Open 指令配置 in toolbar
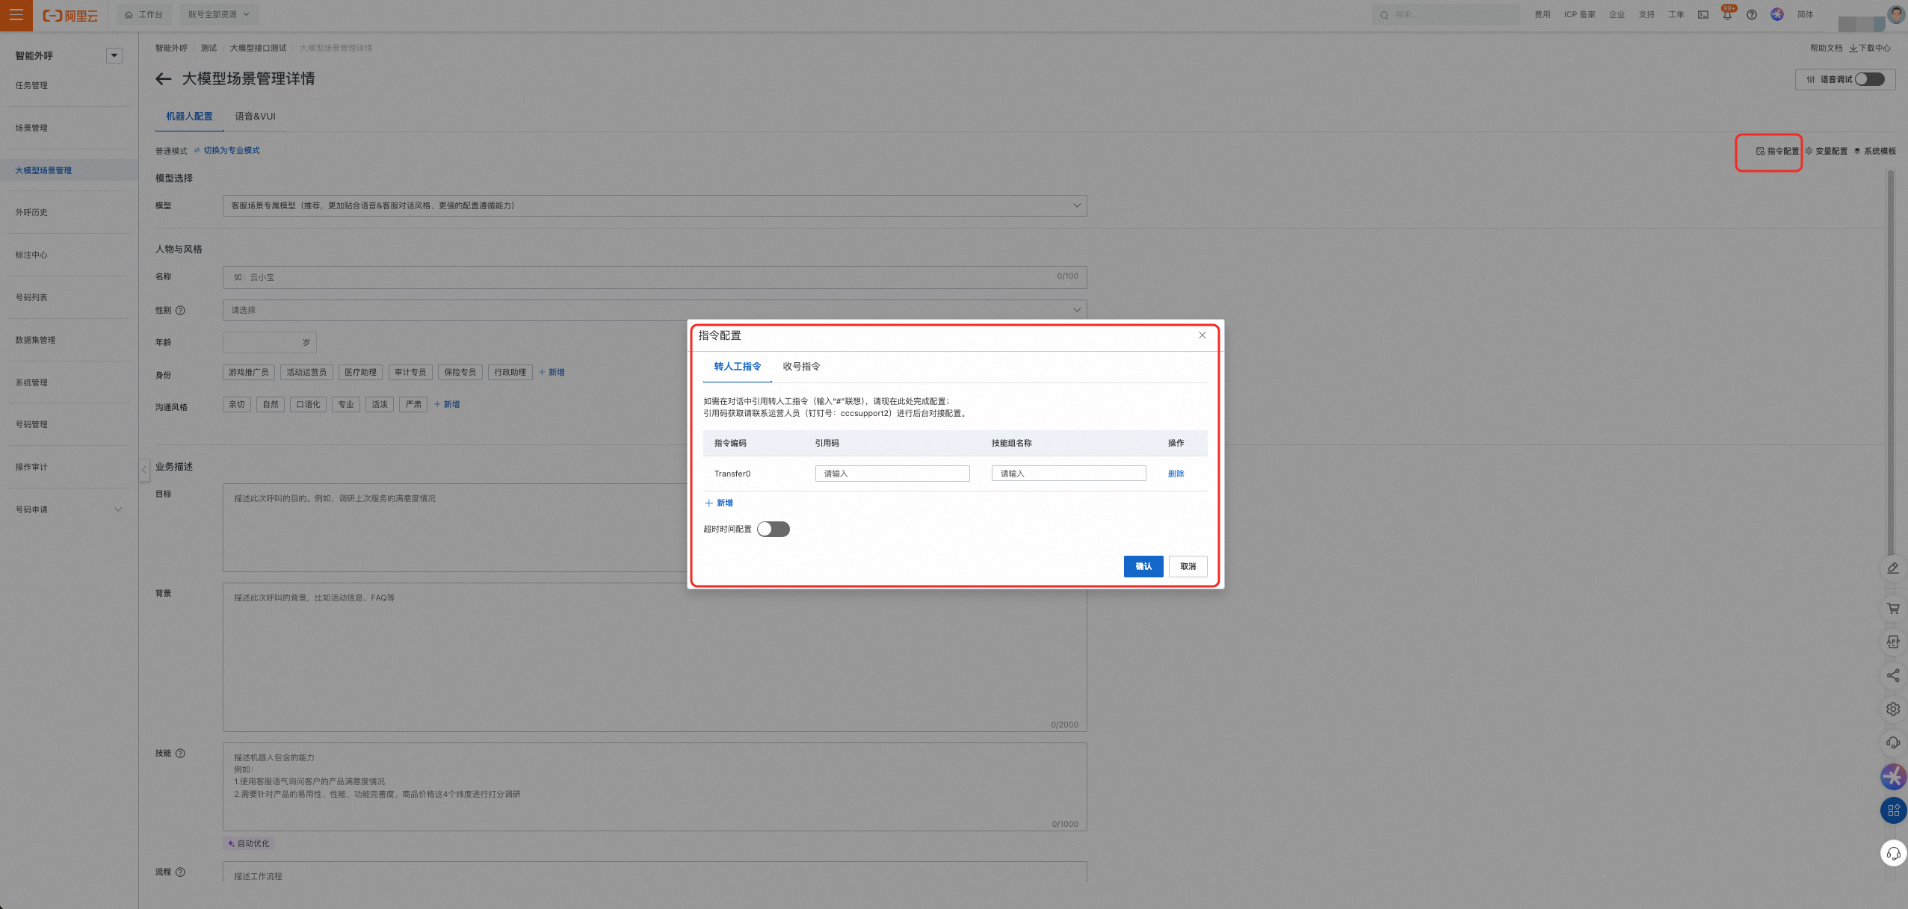The height and width of the screenshot is (909, 1908). [1777, 152]
